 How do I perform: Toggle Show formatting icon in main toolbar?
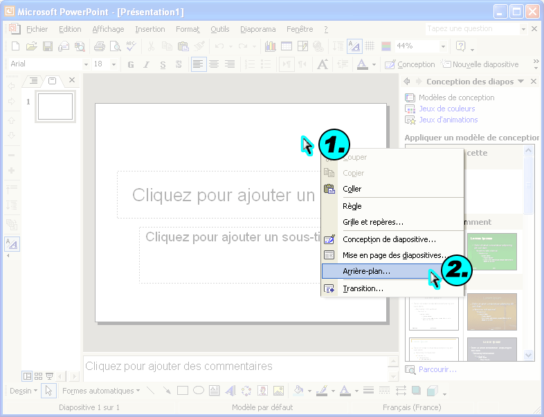point(354,46)
